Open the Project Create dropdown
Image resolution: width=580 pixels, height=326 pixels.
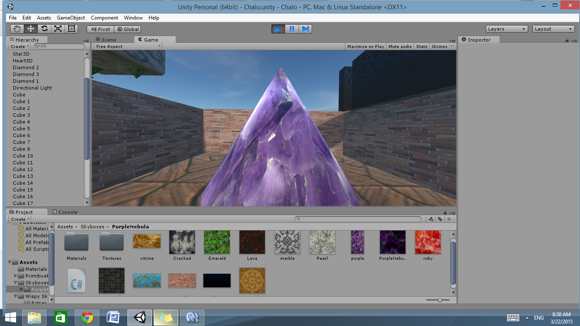(x=20, y=219)
